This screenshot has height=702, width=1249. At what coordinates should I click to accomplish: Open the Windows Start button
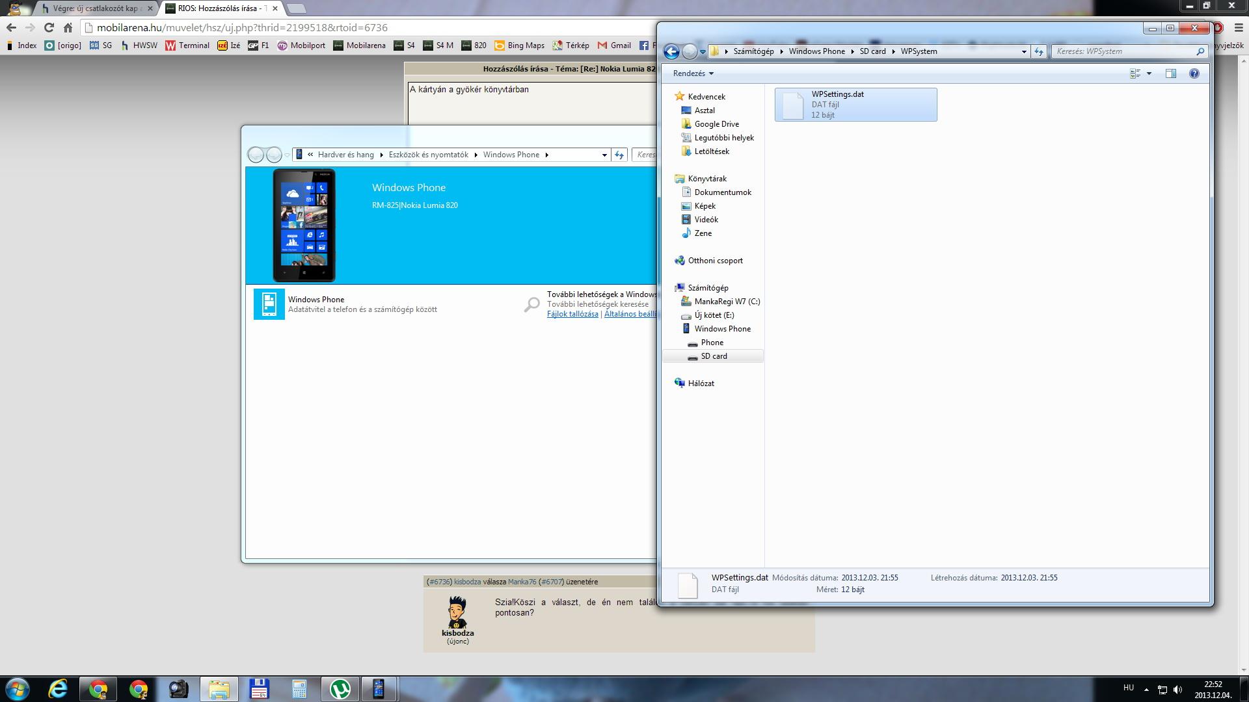(x=18, y=689)
